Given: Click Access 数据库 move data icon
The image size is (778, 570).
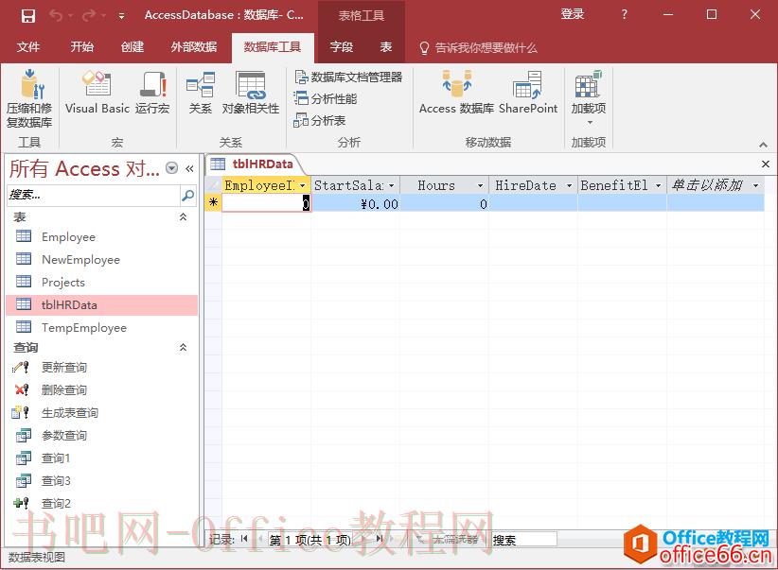Looking at the screenshot, I should click(456, 93).
